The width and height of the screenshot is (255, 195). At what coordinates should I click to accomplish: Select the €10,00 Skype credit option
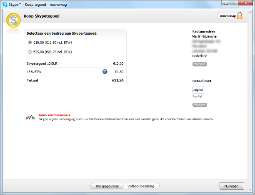click(30, 43)
